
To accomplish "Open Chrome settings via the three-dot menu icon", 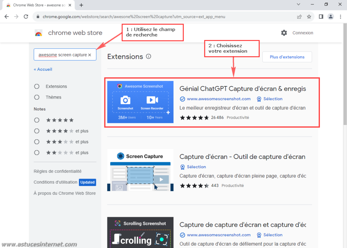I will tap(340, 16).
